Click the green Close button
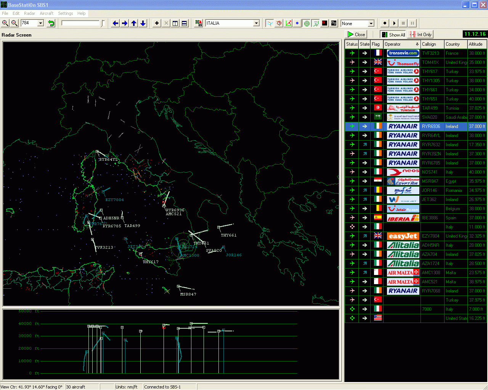 356,35
